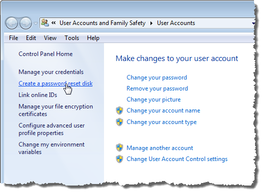This screenshot has height=193, width=264.
Task: Open the File menu
Action: coord(13,38)
